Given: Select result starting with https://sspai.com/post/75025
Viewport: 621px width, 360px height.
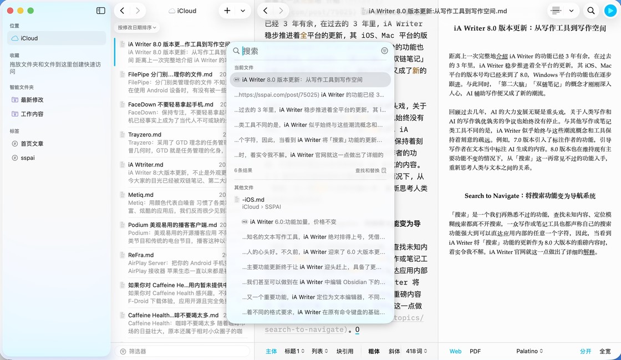Looking at the screenshot, I should (x=310, y=95).
